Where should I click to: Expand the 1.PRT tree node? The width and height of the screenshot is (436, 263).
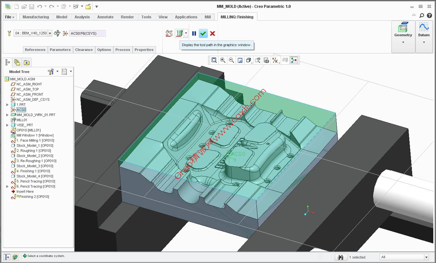(x=7, y=105)
